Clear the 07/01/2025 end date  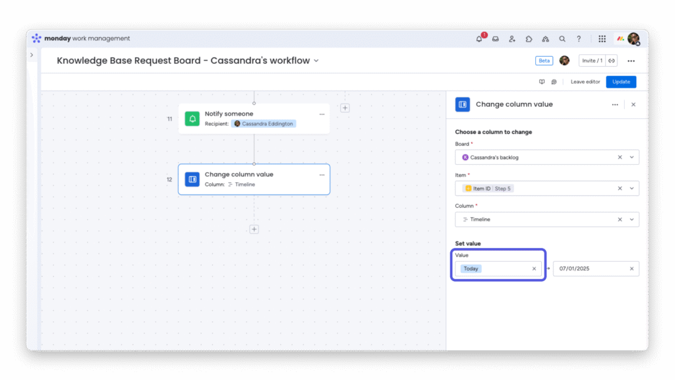(x=631, y=269)
